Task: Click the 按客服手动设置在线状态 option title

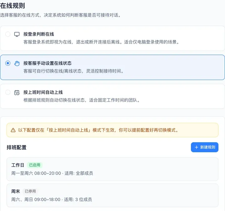Action: (x=47, y=63)
